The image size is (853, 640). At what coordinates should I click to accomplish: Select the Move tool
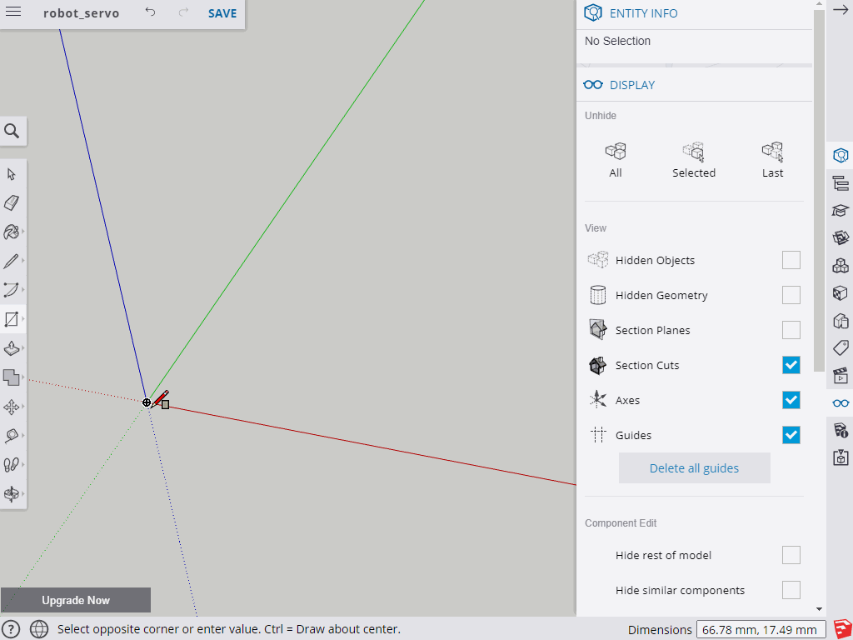pyautogui.click(x=12, y=407)
